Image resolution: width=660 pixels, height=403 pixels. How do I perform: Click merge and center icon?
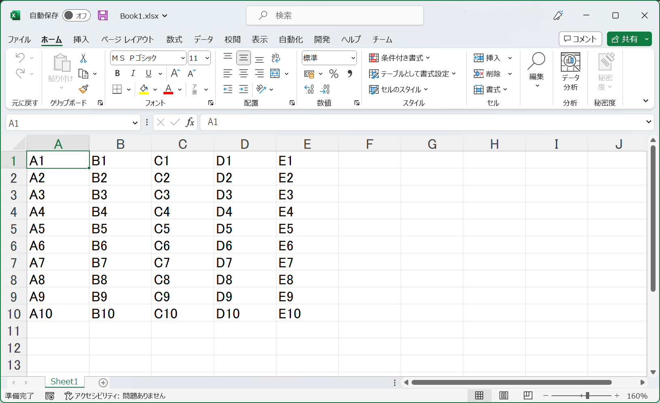(275, 74)
